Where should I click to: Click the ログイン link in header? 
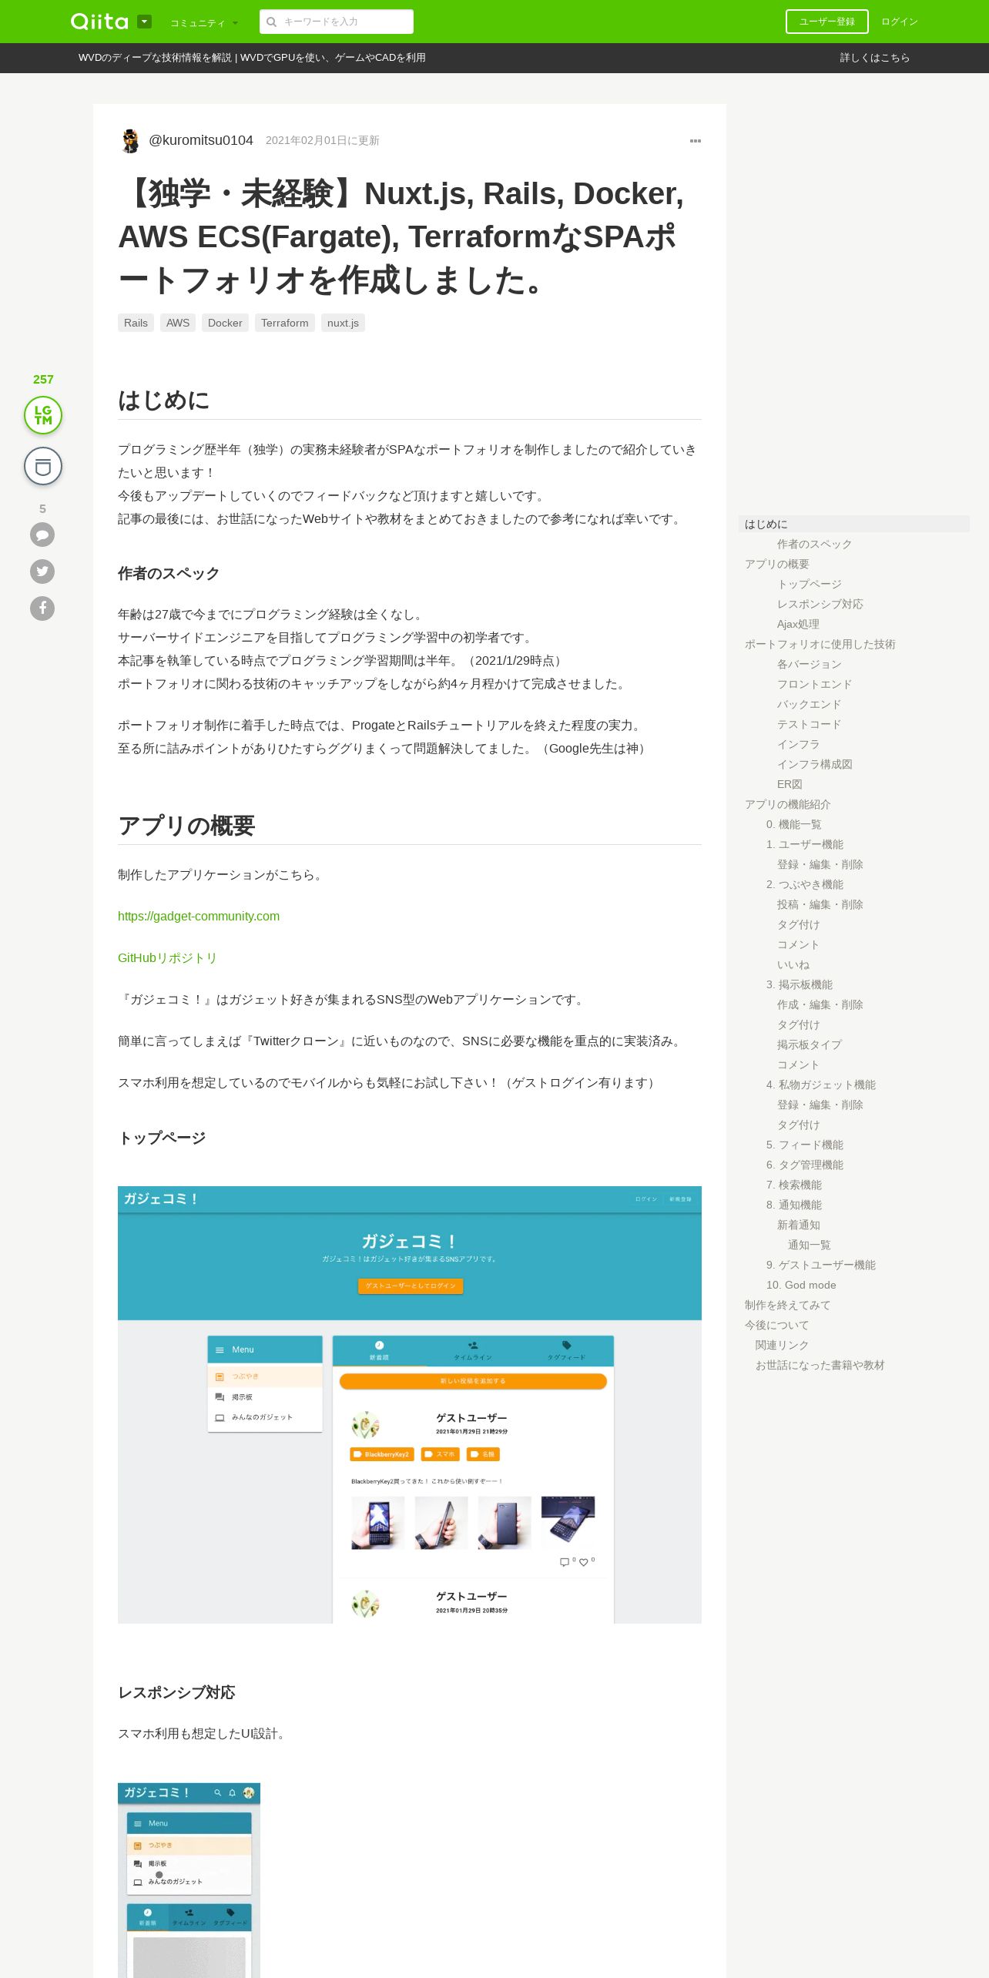pyautogui.click(x=900, y=22)
